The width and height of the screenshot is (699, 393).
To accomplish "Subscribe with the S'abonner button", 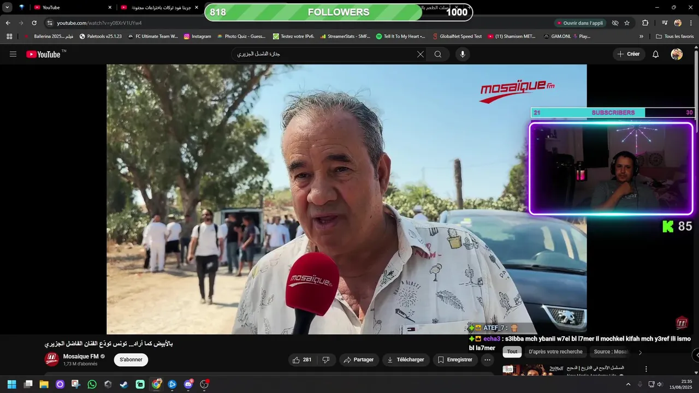I will click(x=131, y=360).
